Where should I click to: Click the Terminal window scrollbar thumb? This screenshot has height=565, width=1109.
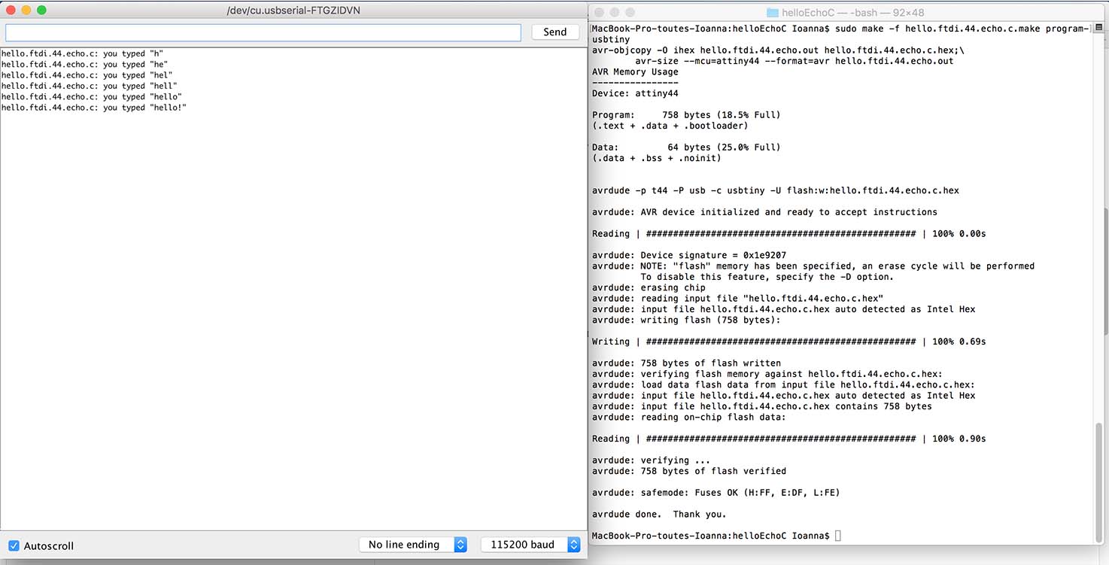pyautogui.click(x=1101, y=482)
